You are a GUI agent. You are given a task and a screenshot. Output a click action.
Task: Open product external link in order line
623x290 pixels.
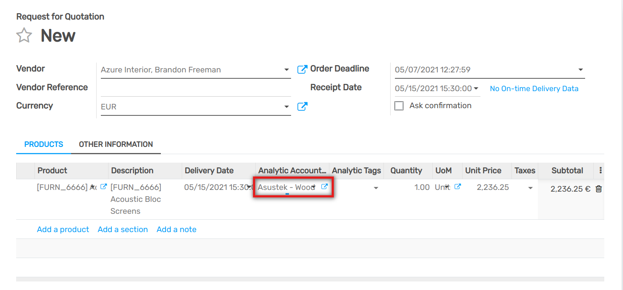point(103,187)
